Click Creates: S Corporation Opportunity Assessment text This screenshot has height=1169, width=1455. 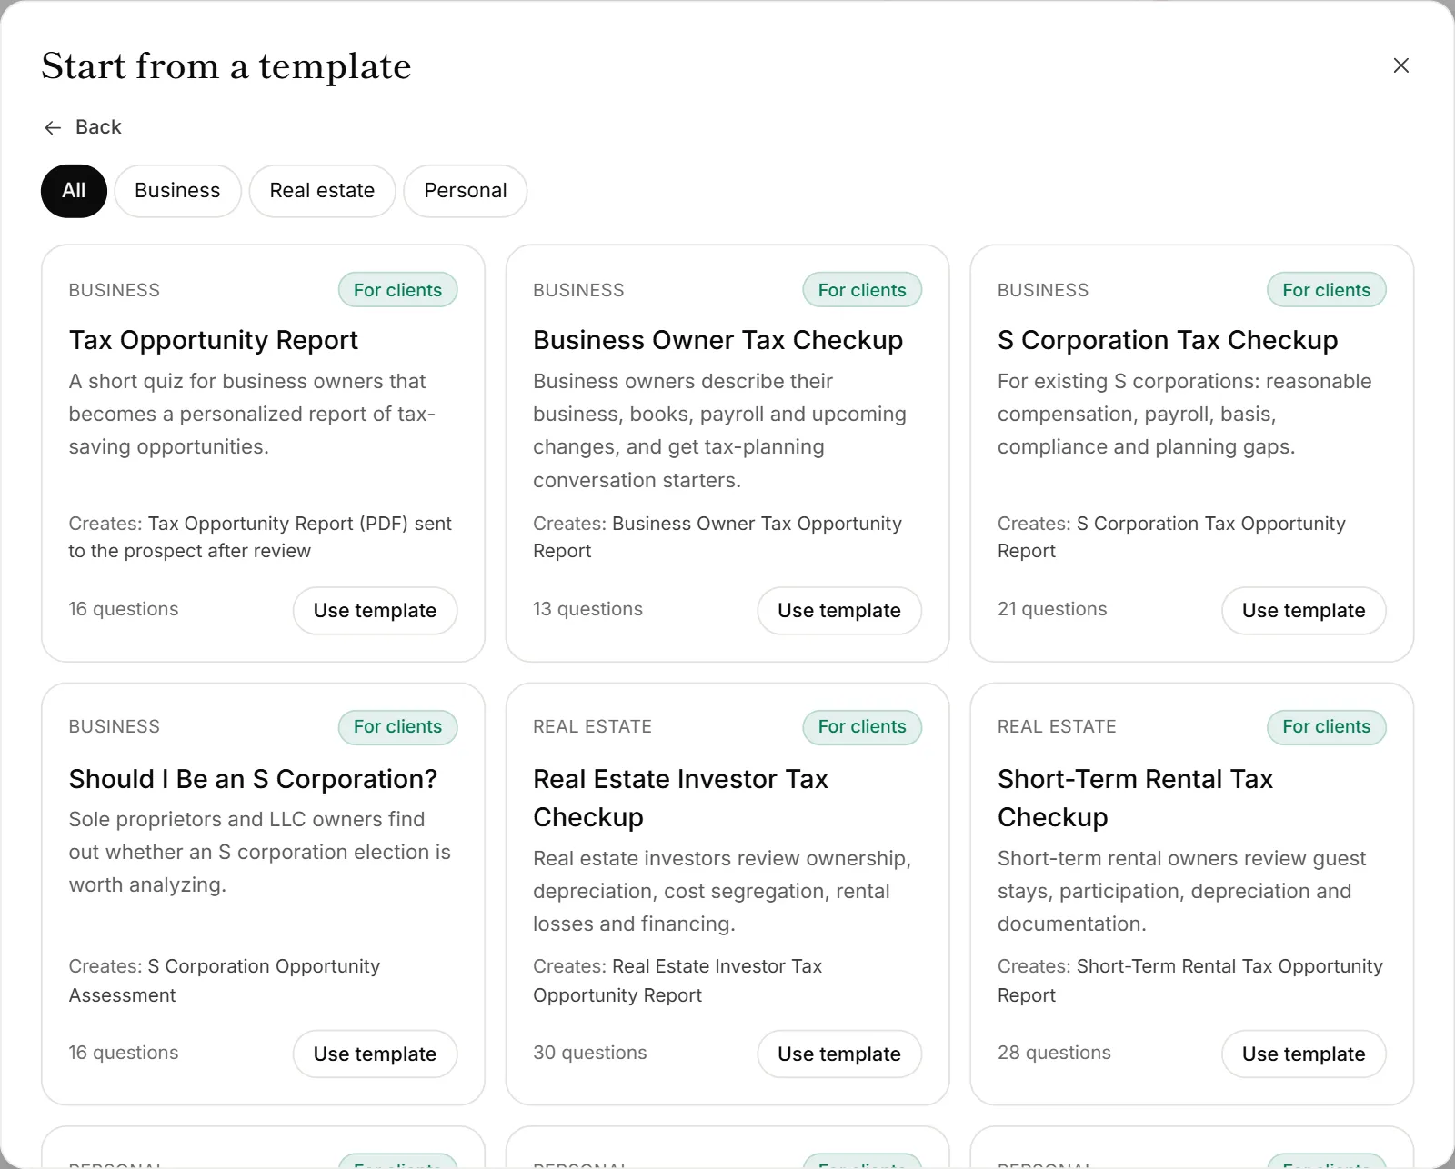click(x=225, y=981)
